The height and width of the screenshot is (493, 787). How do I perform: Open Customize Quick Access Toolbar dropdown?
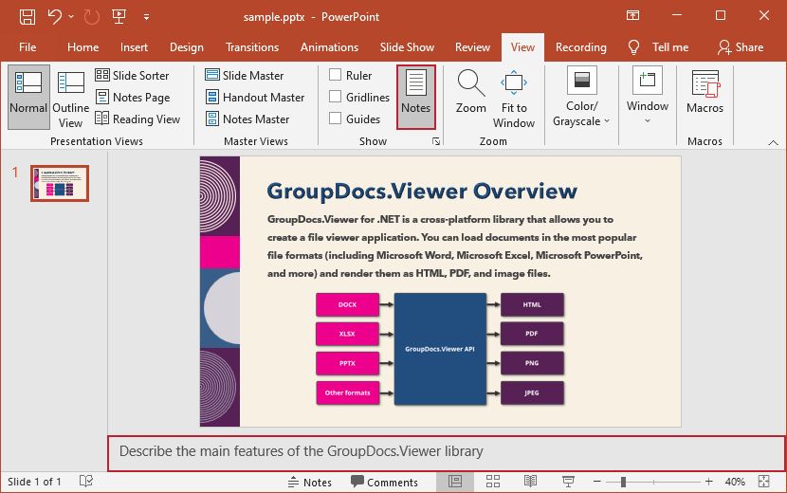pyautogui.click(x=146, y=17)
